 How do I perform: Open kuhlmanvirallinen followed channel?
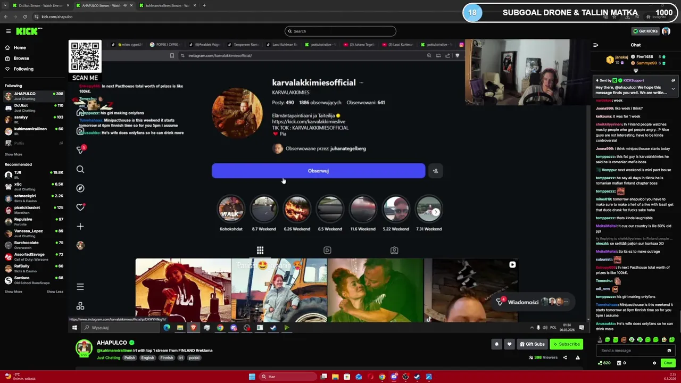coord(33,131)
